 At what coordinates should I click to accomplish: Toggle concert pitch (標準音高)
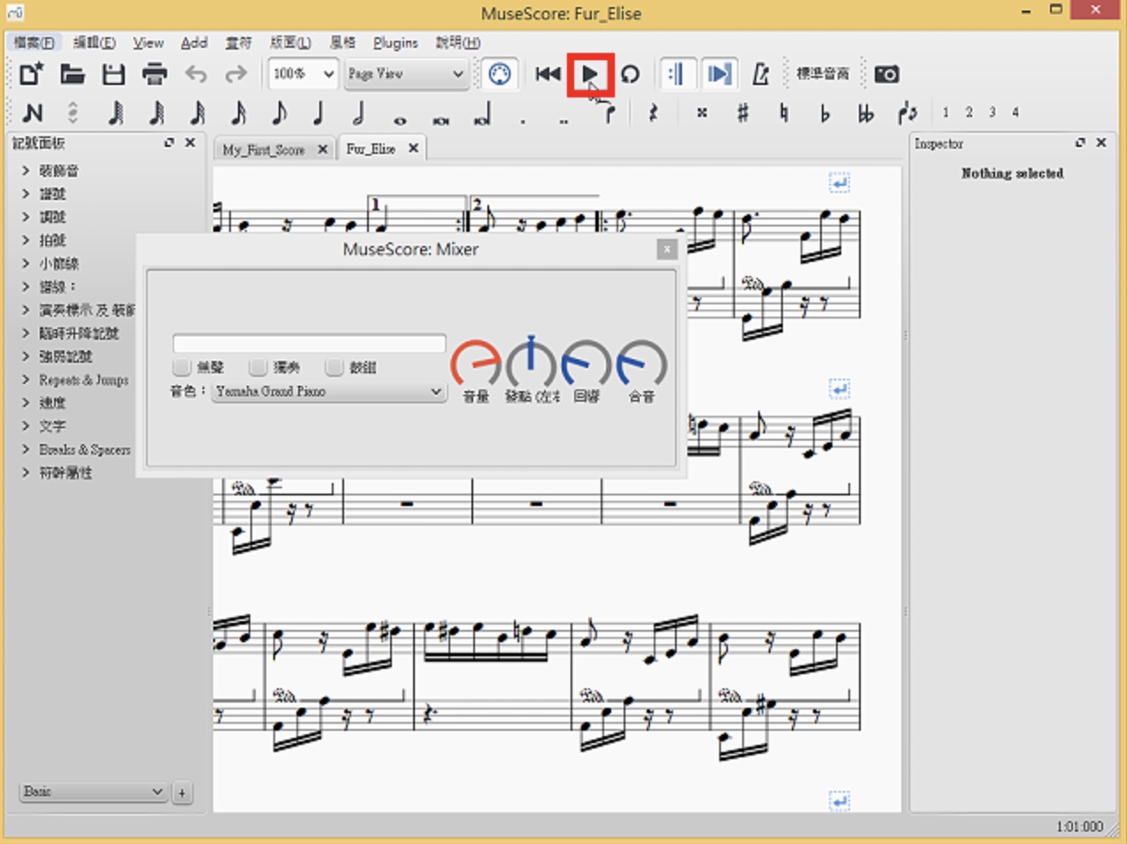pos(823,73)
